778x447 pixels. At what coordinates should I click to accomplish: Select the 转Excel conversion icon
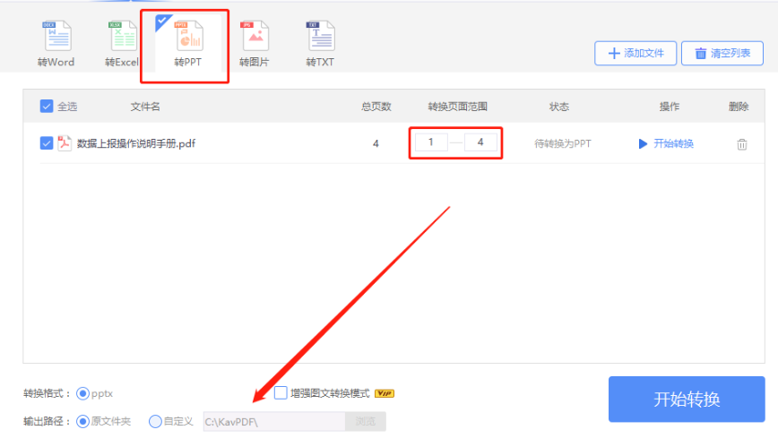click(x=122, y=44)
